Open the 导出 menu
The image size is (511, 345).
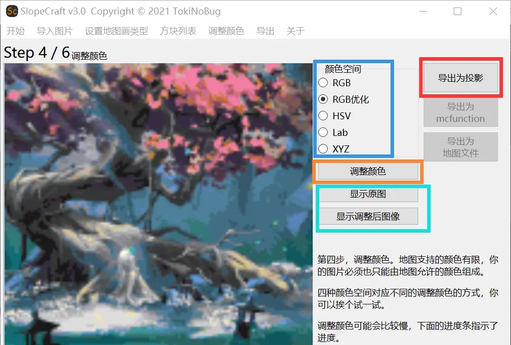(x=265, y=31)
